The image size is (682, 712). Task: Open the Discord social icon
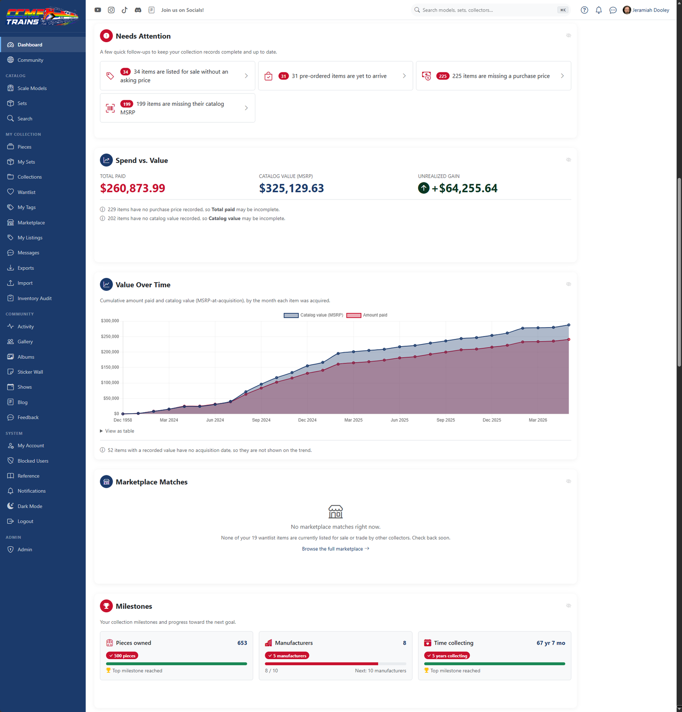138,10
